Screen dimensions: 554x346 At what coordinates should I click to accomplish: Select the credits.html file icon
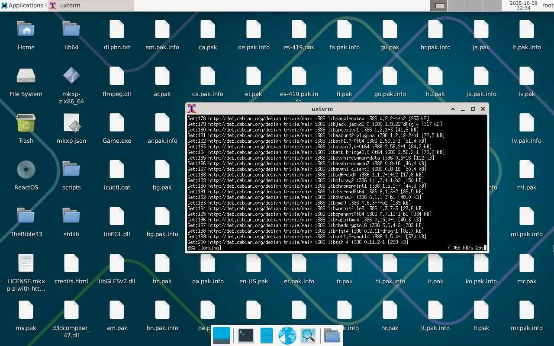pos(71,263)
